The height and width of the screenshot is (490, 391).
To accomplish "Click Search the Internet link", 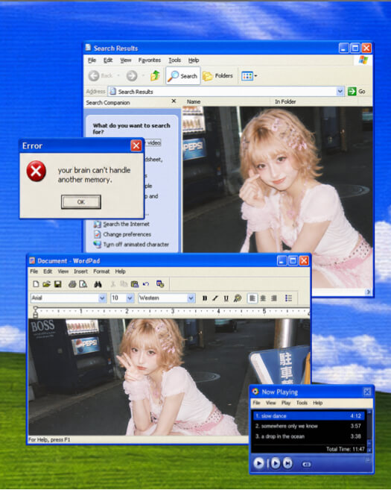I will 126,224.
